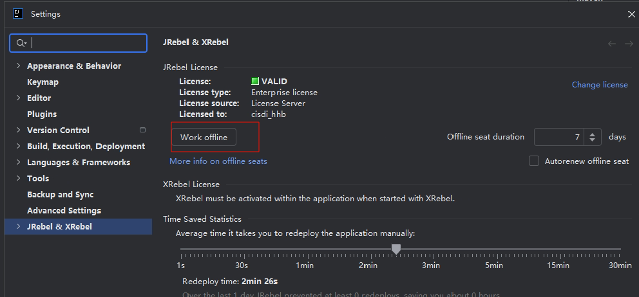Click the Change license link
The width and height of the screenshot is (639, 297).
600,85
